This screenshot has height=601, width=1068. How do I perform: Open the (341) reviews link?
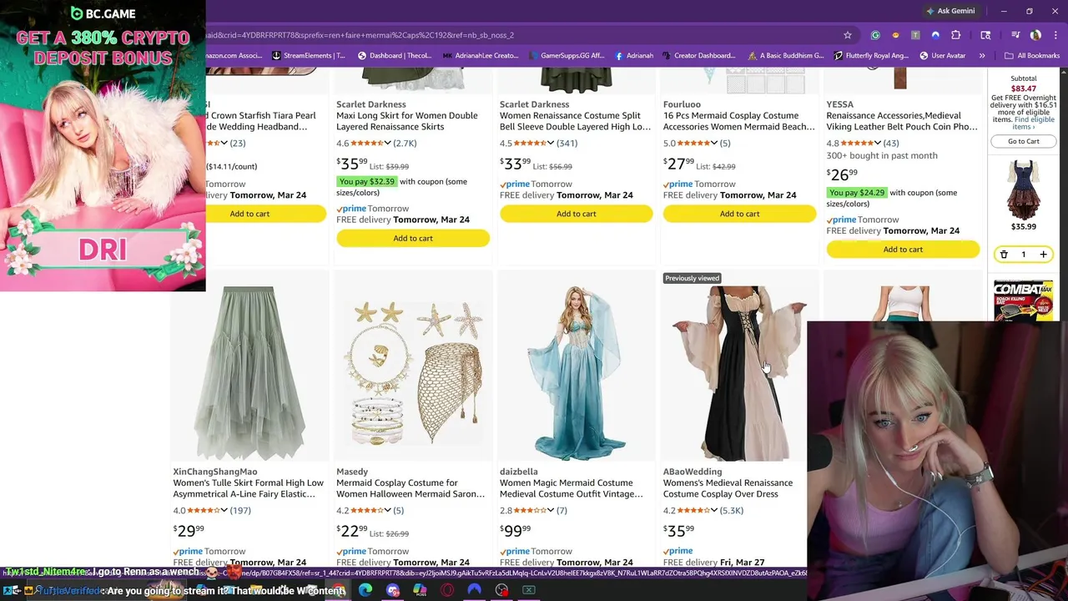567,144
